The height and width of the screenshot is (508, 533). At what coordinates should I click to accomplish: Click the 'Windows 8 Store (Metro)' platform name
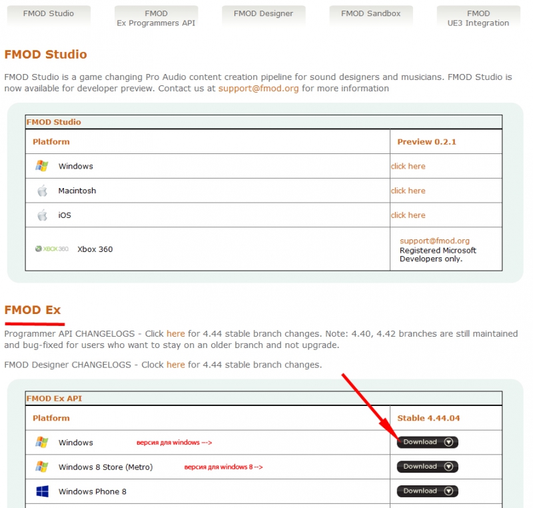[106, 467]
